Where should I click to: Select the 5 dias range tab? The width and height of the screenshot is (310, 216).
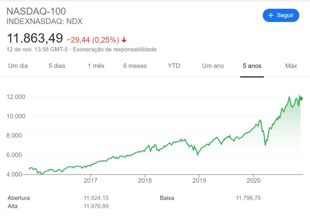point(57,66)
